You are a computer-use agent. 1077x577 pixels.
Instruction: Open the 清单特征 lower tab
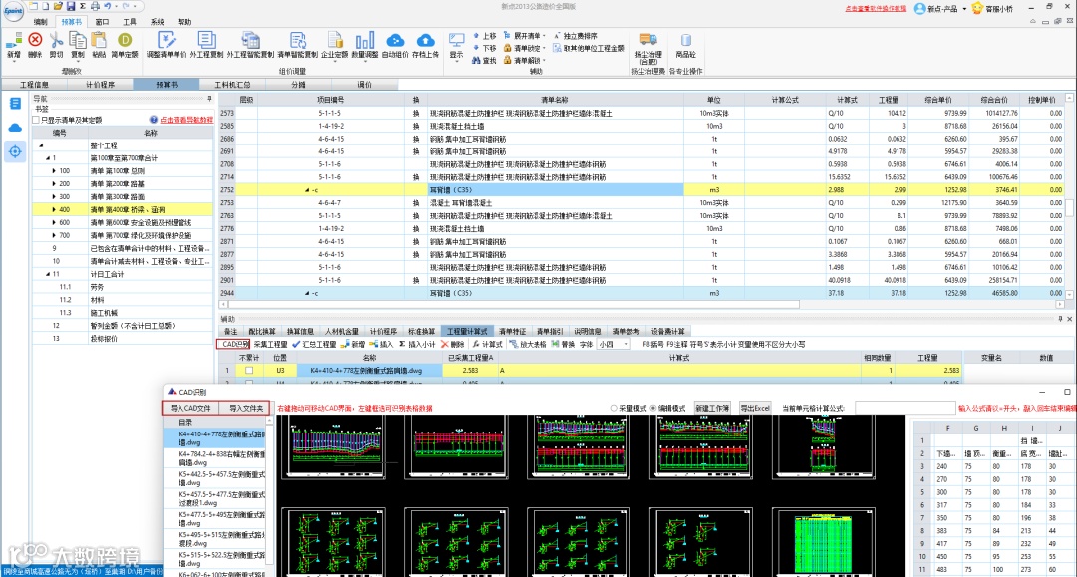tap(512, 332)
